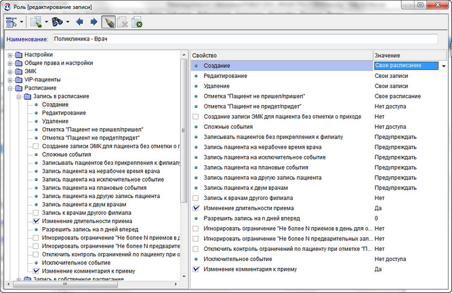The image size is (452, 293).
Task: Select Запись пациента к двум врачам in tree
Action: click(x=84, y=204)
